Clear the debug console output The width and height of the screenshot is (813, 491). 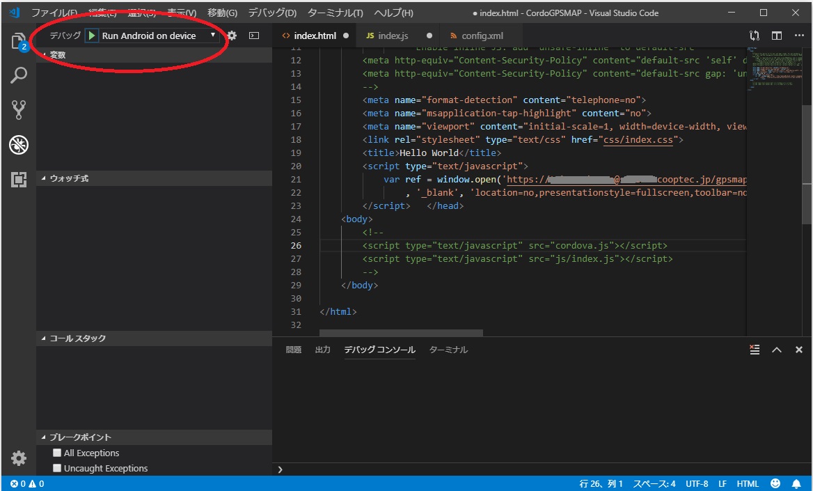point(755,350)
